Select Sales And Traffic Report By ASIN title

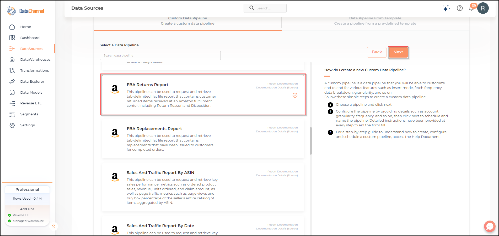tap(160, 173)
